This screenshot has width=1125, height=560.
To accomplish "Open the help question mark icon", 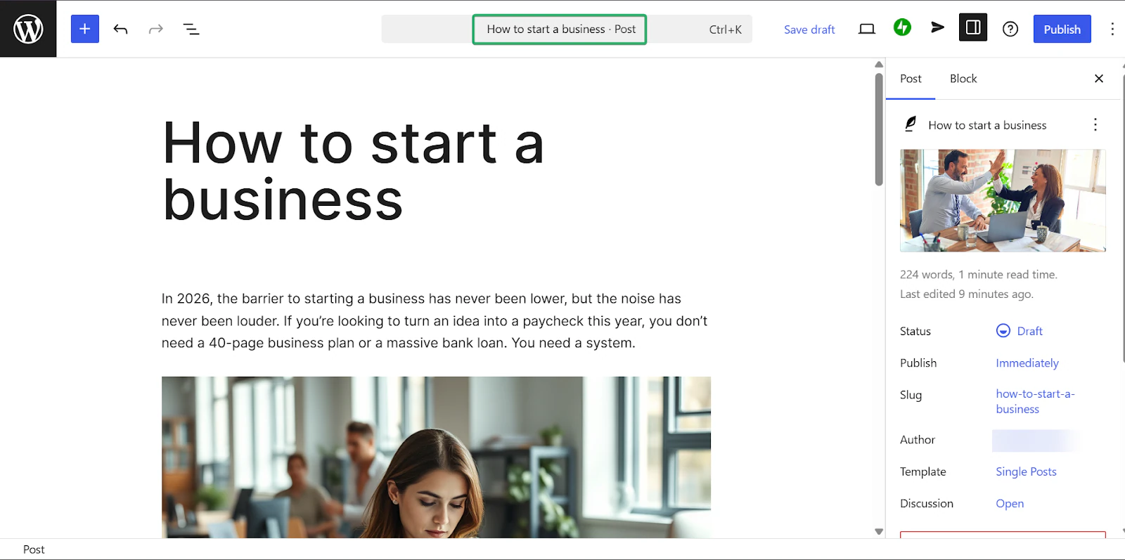I will tap(1010, 29).
